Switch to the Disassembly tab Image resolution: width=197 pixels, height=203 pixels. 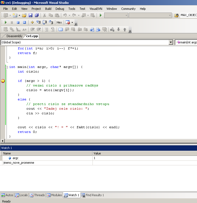(x=14, y=36)
